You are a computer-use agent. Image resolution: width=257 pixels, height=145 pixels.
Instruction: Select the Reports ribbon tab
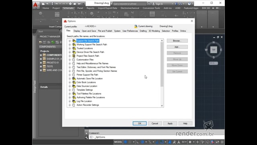tap(90, 8)
